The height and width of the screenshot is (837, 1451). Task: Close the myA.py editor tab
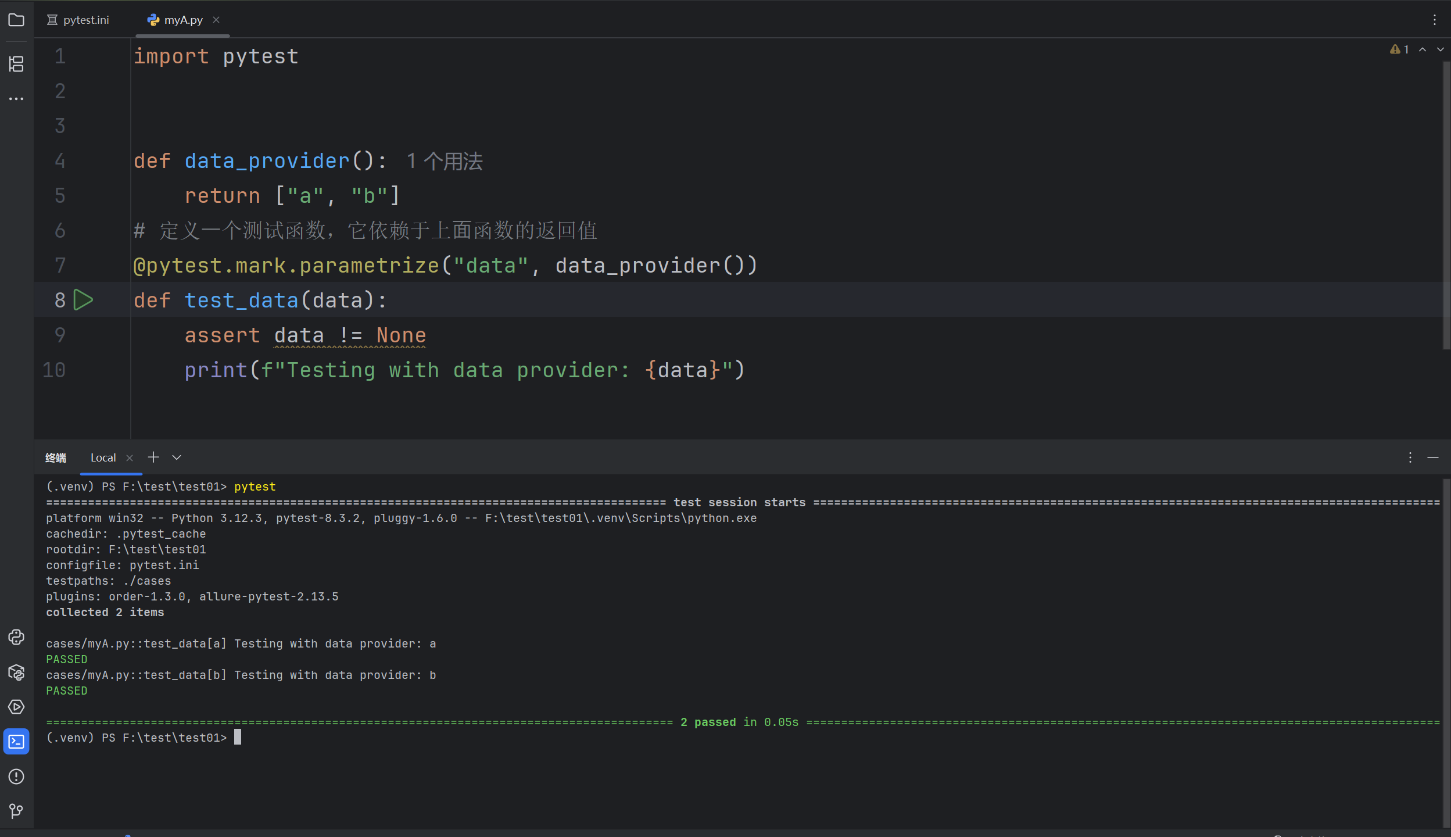(x=216, y=20)
